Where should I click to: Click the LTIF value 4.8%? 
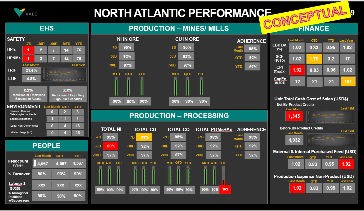[x=31, y=79]
